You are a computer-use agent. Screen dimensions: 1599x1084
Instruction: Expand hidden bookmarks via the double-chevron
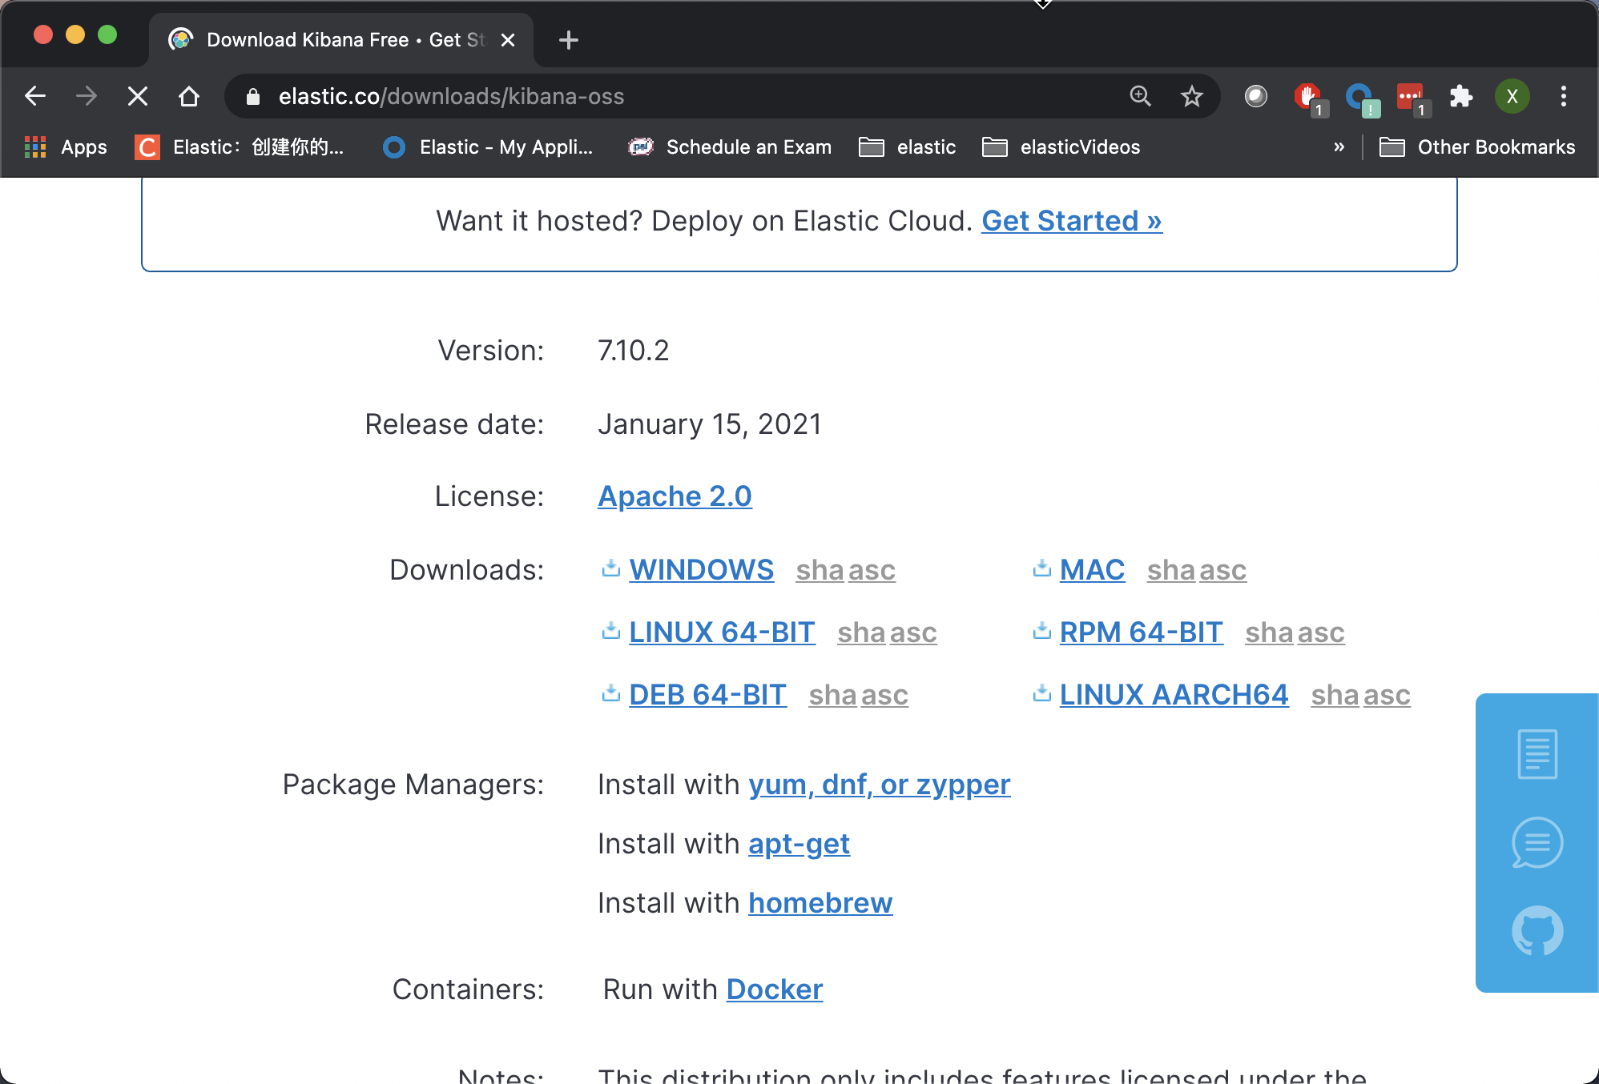[1338, 147]
